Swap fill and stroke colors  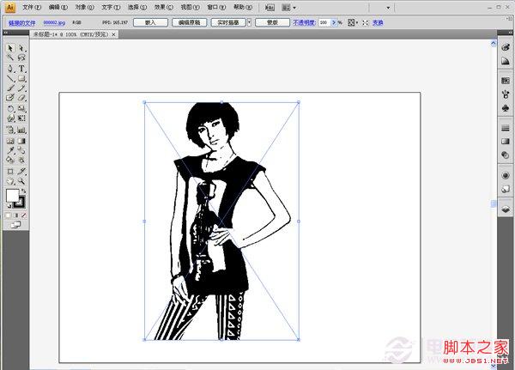[24, 191]
